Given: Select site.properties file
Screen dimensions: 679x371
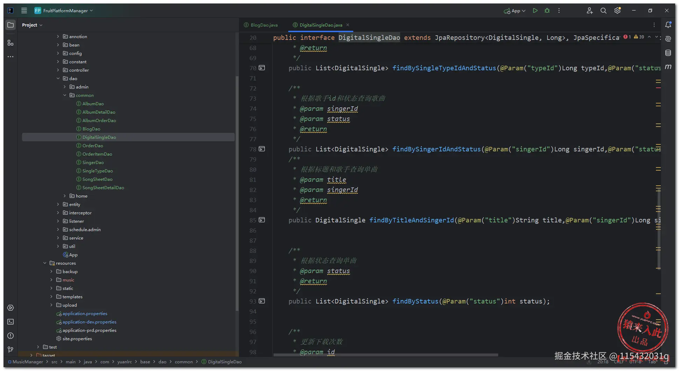Looking at the screenshot, I should click(x=77, y=338).
